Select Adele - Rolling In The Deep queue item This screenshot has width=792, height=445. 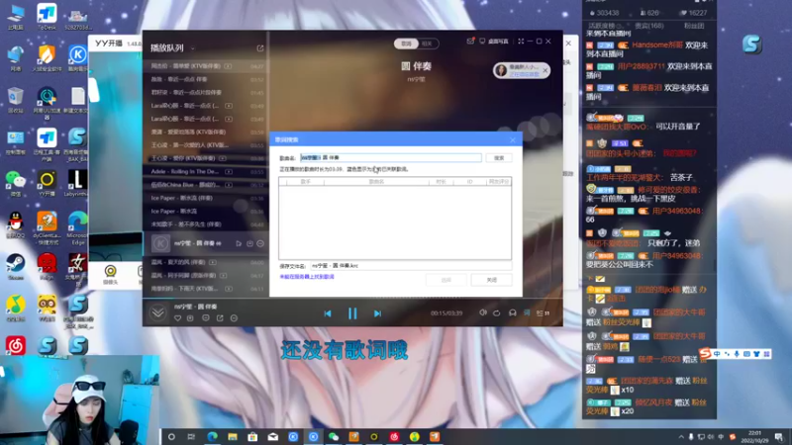click(x=206, y=171)
